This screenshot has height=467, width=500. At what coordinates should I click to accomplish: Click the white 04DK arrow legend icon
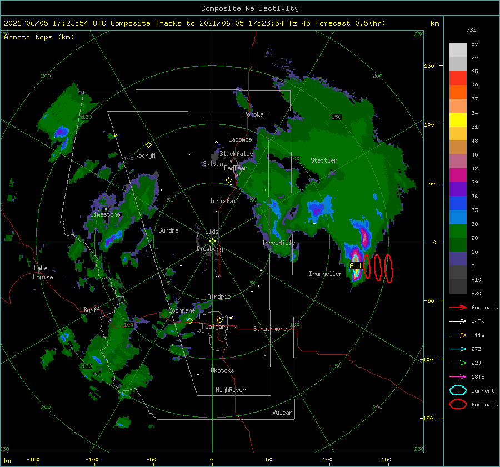click(x=458, y=321)
